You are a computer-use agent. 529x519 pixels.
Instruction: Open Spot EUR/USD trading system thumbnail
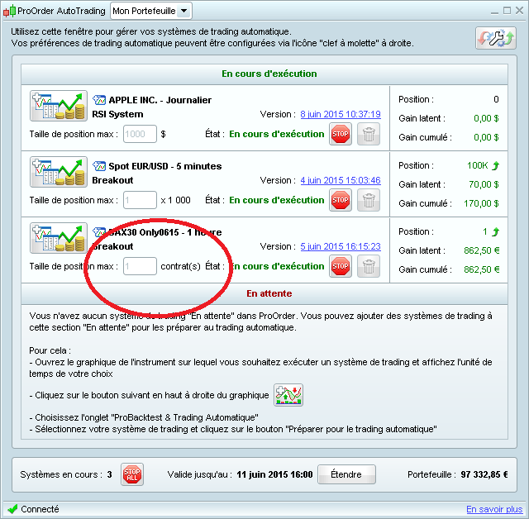tap(59, 172)
